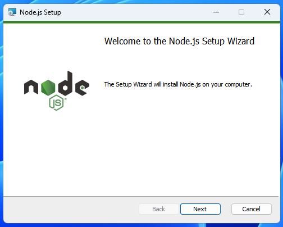The height and width of the screenshot is (227, 283).
Task: Click the Welcome to the Node.js Setup Wizard heading
Action: (179, 41)
